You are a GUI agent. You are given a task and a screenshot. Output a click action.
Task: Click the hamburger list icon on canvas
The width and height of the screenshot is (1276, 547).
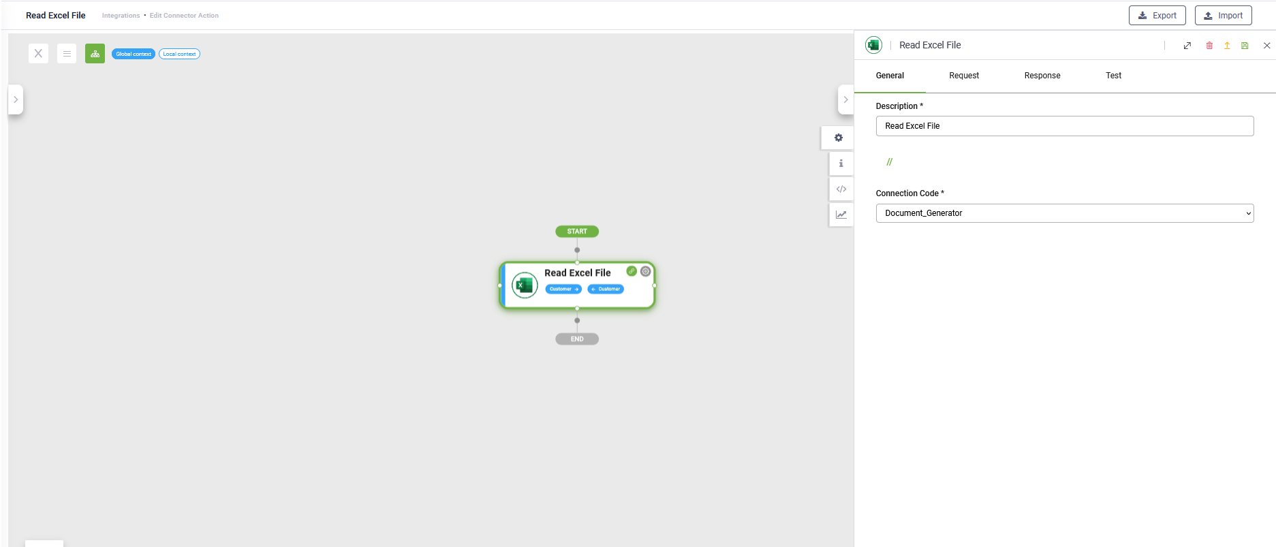pyautogui.click(x=67, y=54)
